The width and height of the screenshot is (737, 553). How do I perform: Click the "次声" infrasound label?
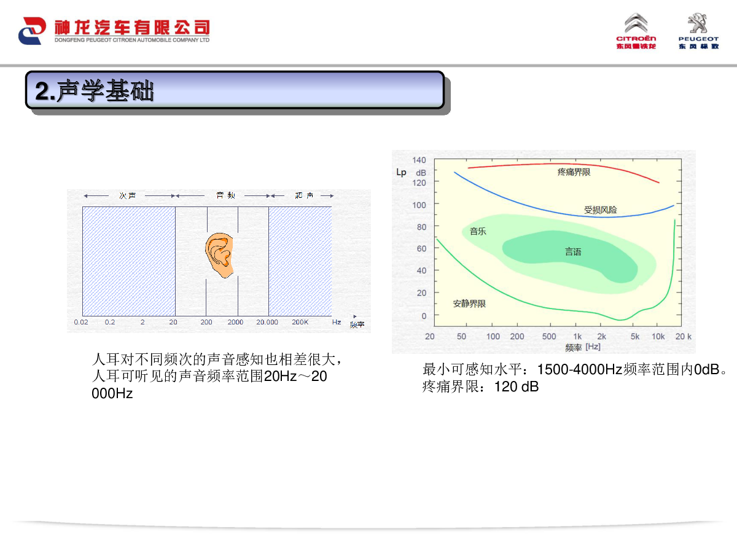click(x=128, y=195)
